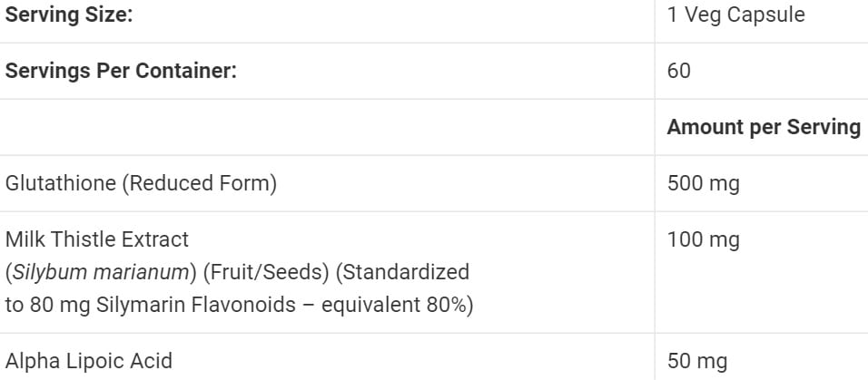Click Glutathione (Reduced Form) ingredient
This screenshot has width=868, height=380.
[141, 183]
